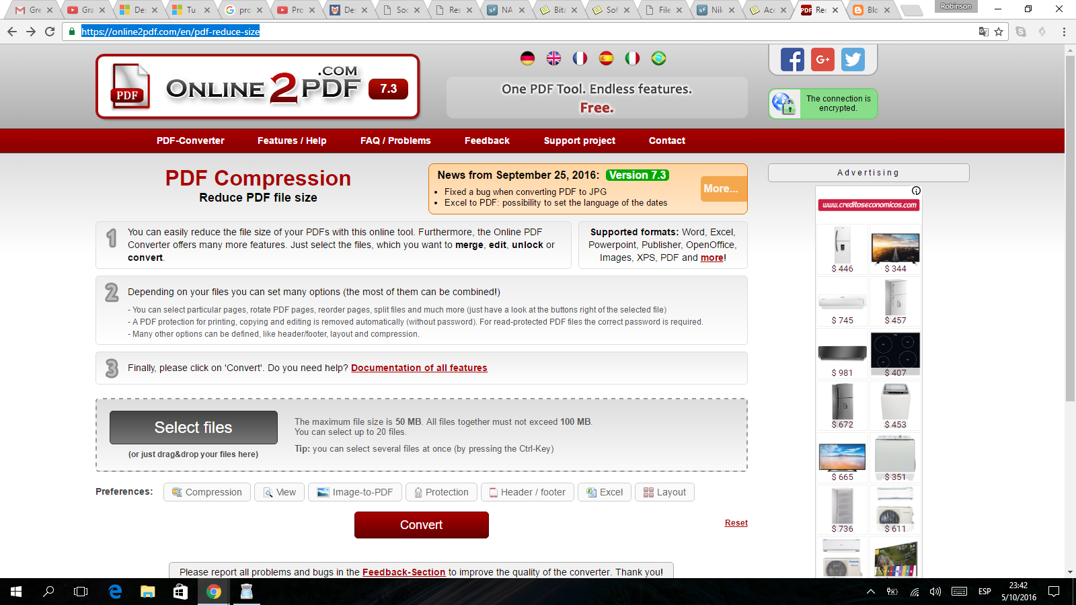This screenshot has width=1076, height=605.
Task: Launch Edge from the taskbar
Action: click(x=115, y=592)
